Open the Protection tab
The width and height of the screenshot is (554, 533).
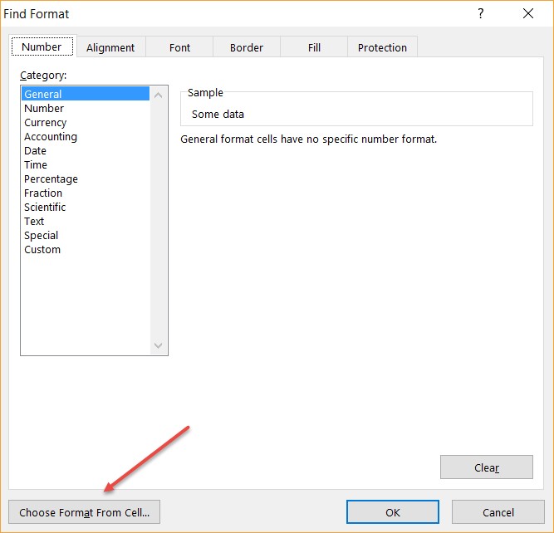pos(382,47)
